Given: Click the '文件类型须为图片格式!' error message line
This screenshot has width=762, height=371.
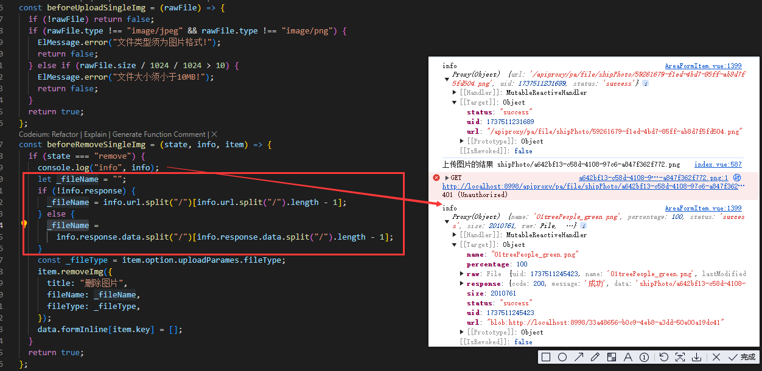Looking at the screenshot, I should (x=129, y=43).
